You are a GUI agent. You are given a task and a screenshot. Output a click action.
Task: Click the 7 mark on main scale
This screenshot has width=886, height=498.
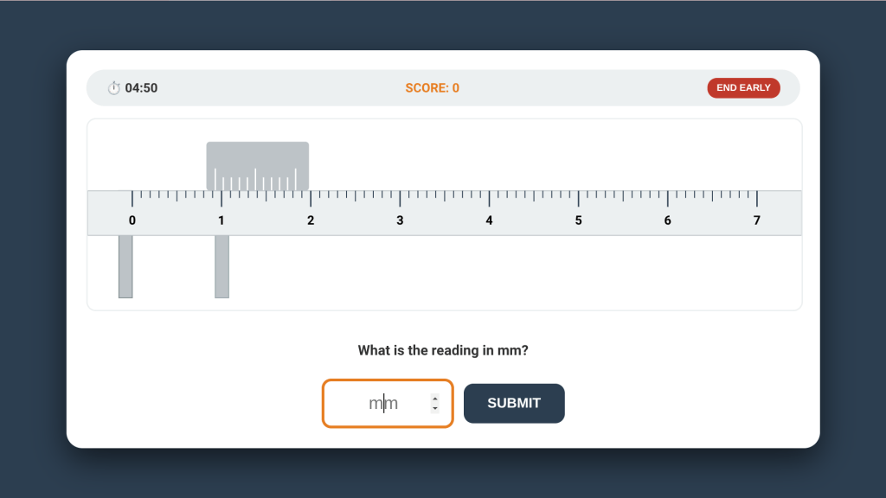coord(756,220)
